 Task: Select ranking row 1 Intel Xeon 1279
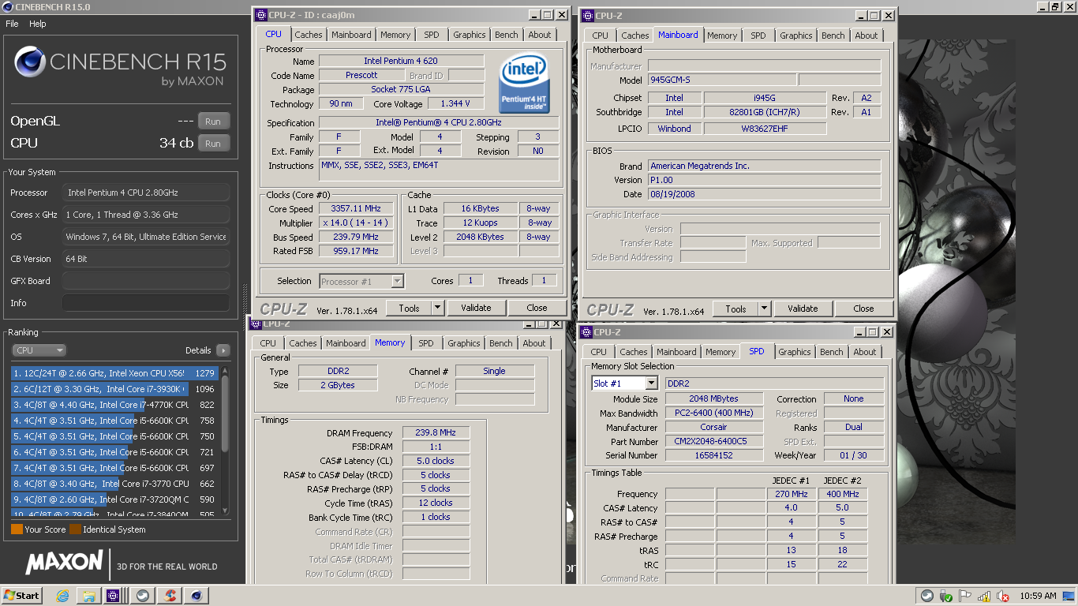point(114,373)
